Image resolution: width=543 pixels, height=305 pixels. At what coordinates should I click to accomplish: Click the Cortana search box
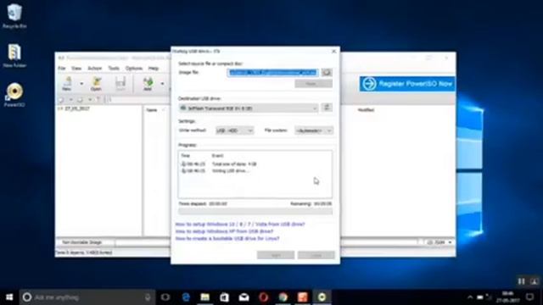[87, 297]
